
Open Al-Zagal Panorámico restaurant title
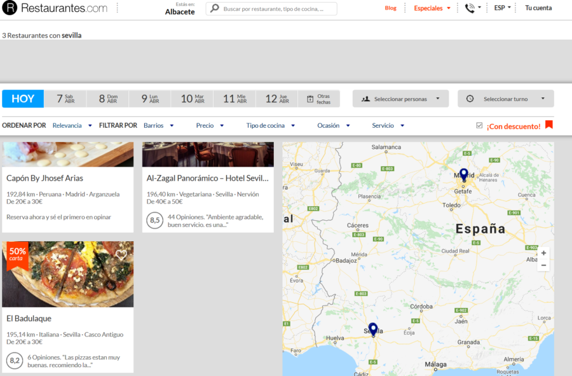pos(207,178)
